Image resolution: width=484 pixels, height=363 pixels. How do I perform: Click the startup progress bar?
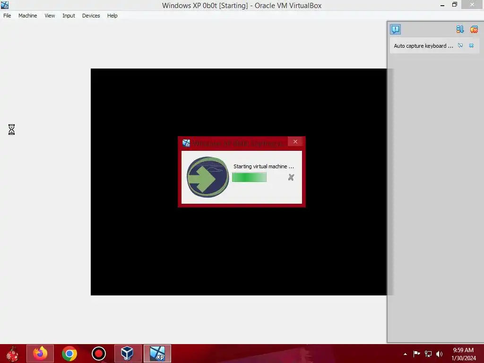click(x=249, y=177)
